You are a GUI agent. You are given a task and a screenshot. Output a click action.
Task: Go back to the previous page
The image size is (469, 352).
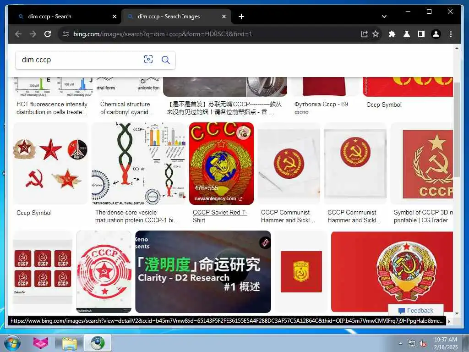tap(18, 34)
